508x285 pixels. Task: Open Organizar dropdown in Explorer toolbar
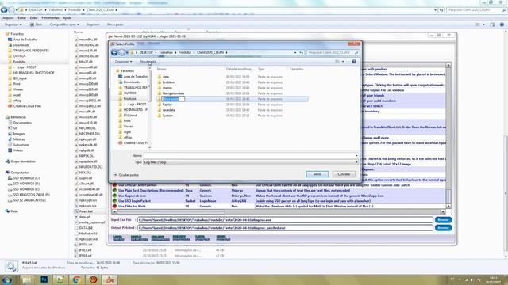coord(13,25)
